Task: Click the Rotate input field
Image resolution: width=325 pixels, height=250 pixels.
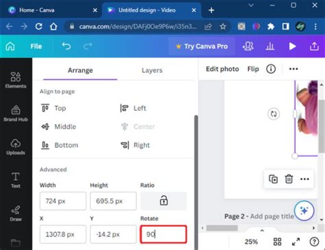Action: click(x=163, y=234)
